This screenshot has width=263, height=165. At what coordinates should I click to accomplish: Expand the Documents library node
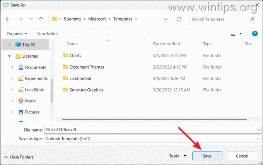tap(12, 67)
